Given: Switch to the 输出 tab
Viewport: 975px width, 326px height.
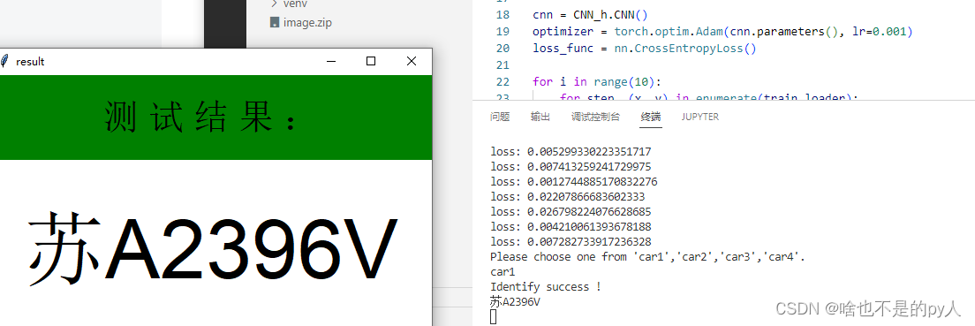Looking at the screenshot, I should coord(540,117).
